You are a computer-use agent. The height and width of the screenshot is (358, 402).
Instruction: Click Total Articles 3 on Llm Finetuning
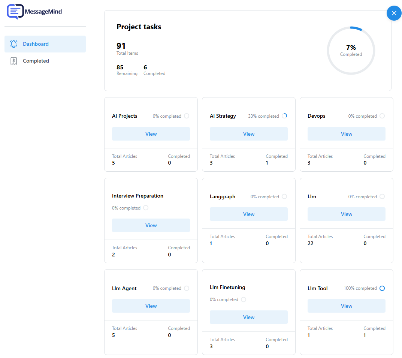tap(211, 346)
